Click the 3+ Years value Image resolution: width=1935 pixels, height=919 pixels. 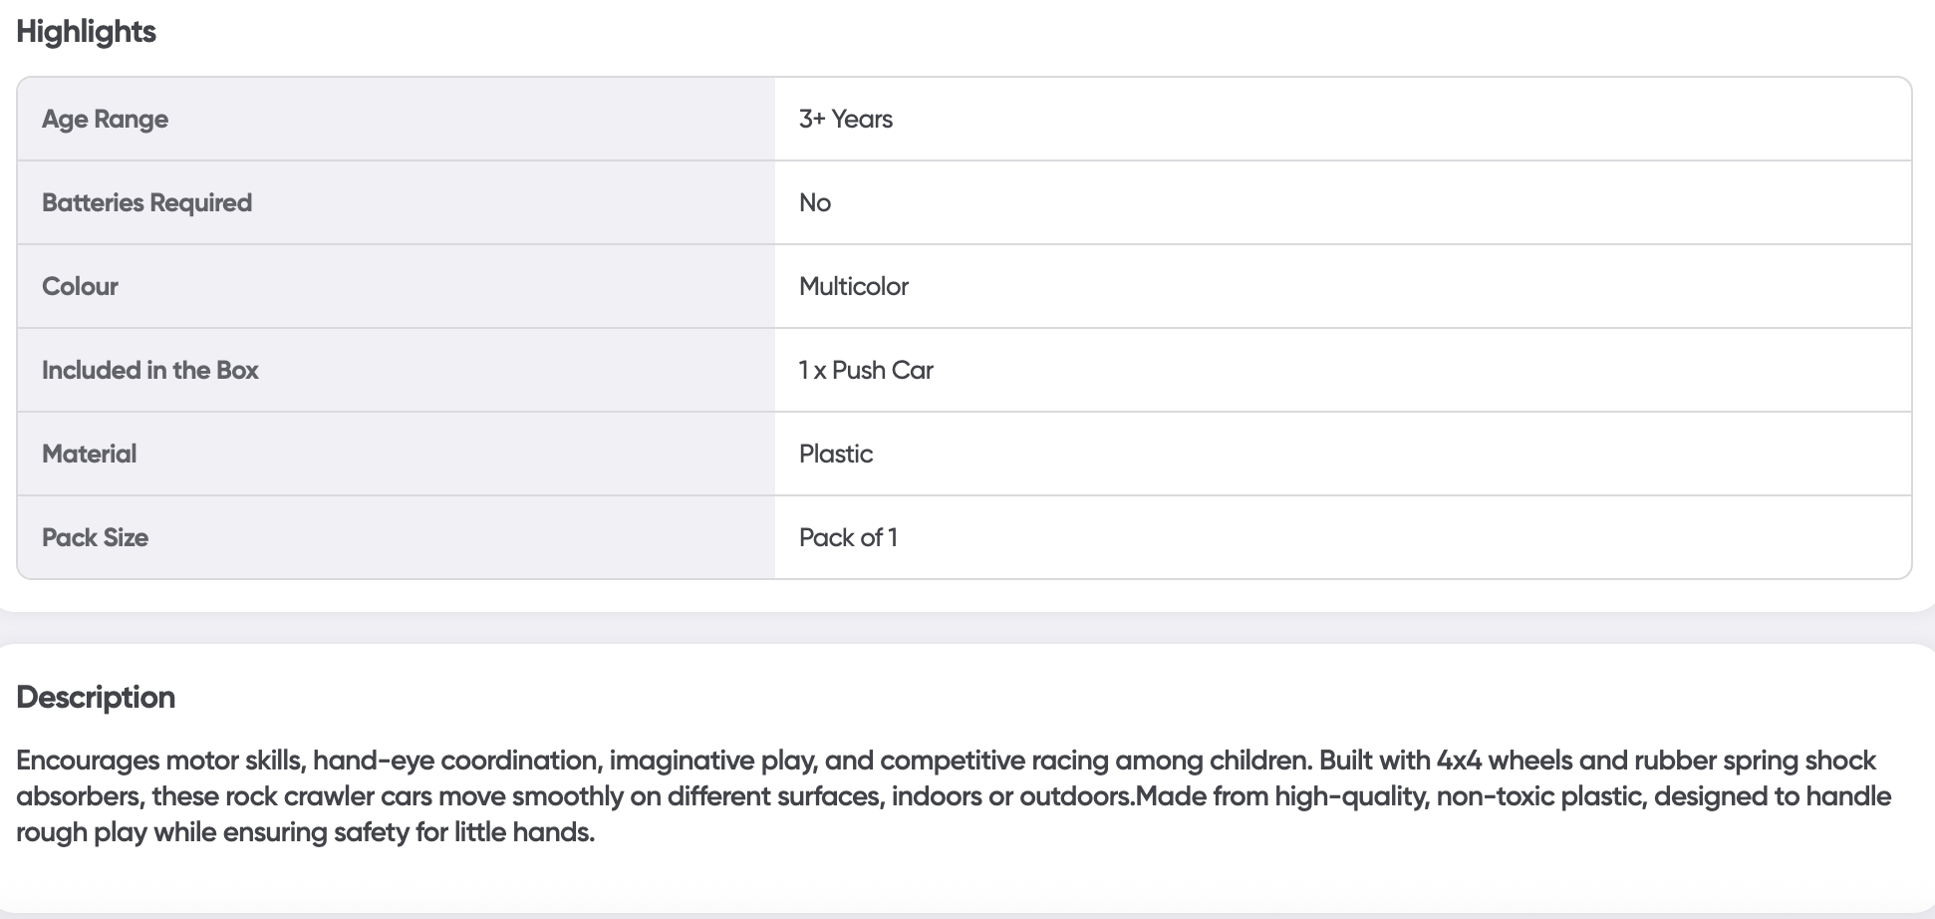[845, 119]
